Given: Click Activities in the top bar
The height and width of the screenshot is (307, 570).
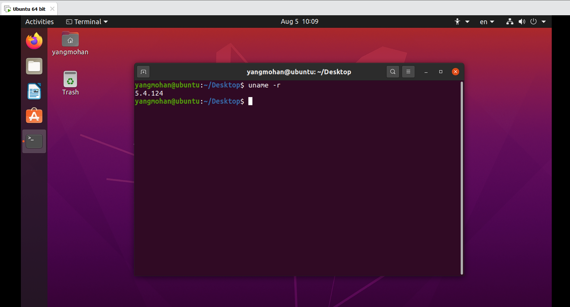Looking at the screenshot, I should pyautogui.click(x=39, y=22).
